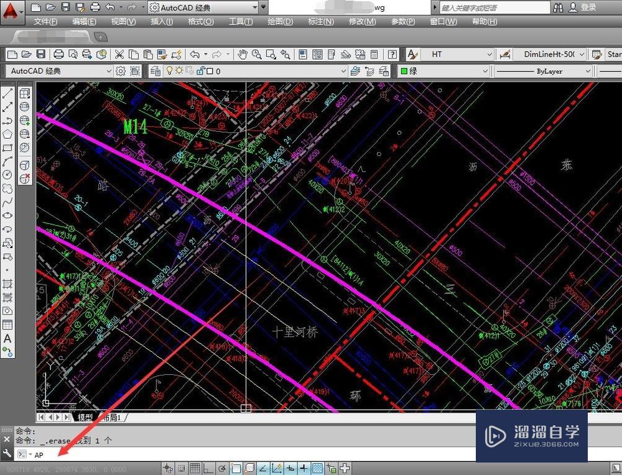Open Layer Properties Manager icon
The width and height of the screenshot is (622, 475).
(155, 71)
